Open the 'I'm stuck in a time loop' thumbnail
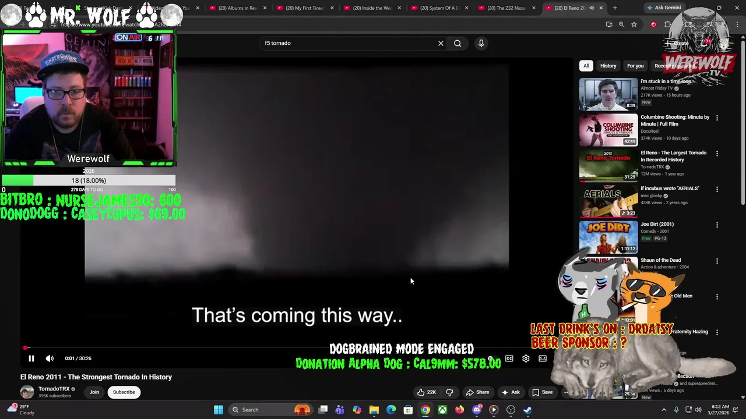The width and height of the screenshot is (746, 419). (x=608, y=94)
